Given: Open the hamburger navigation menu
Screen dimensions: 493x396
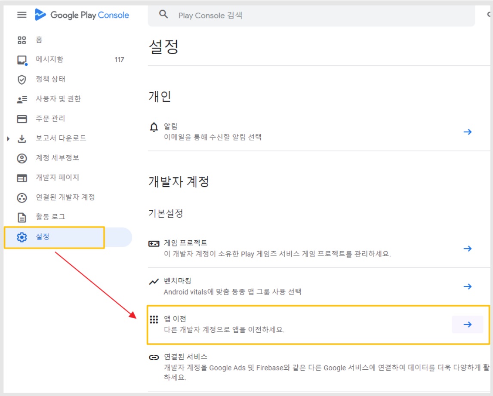Looking at the screenshot, I should (x=22, y=15).
